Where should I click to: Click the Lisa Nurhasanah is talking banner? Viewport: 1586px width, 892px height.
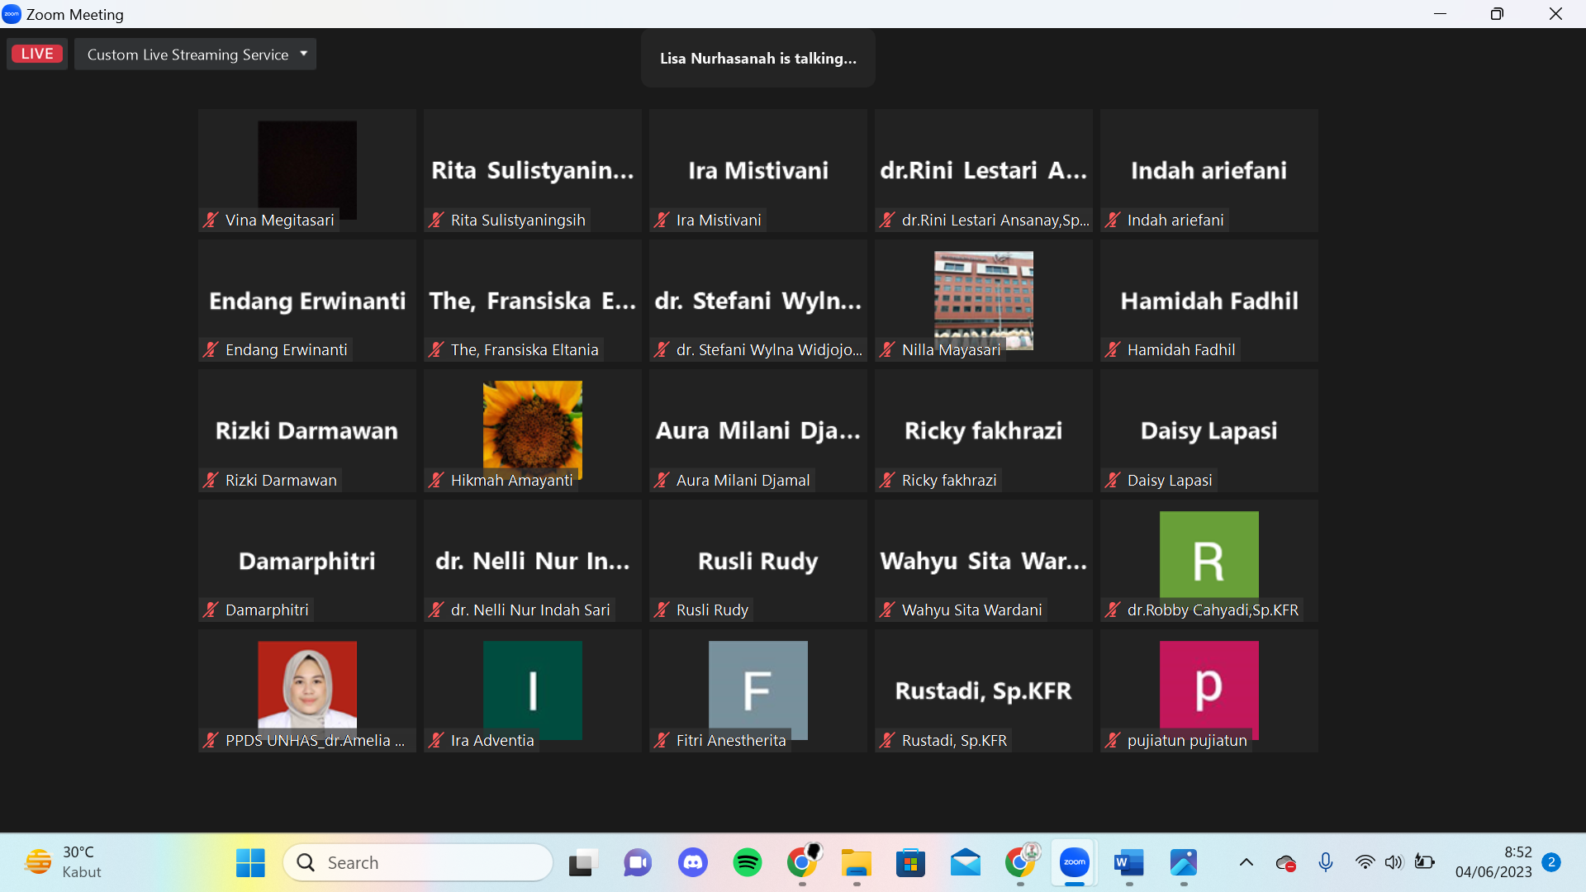757,59
